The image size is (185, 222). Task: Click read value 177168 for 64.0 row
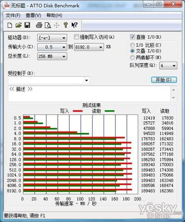point(166,154)
